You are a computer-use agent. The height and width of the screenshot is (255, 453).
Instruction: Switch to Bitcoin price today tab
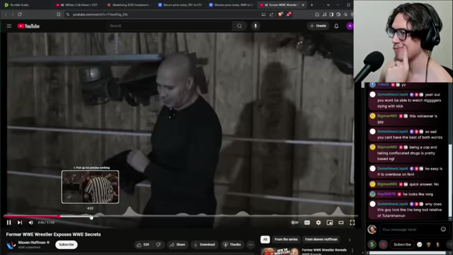pyautogui.click(x=180, y=5)
